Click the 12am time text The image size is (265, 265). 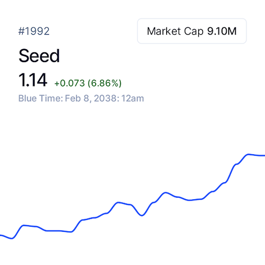point(132,98)
